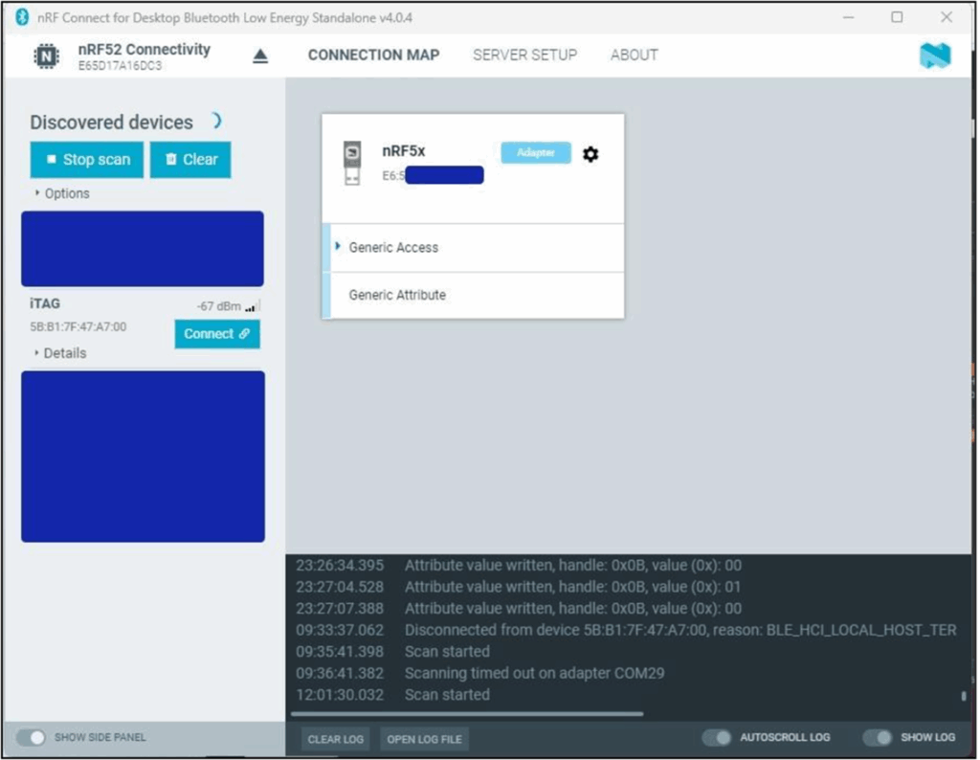The image size is (980, 760).
Task: Click the -67 dBm signal reading
Action: pyautogui.click(x=219, y=306)
